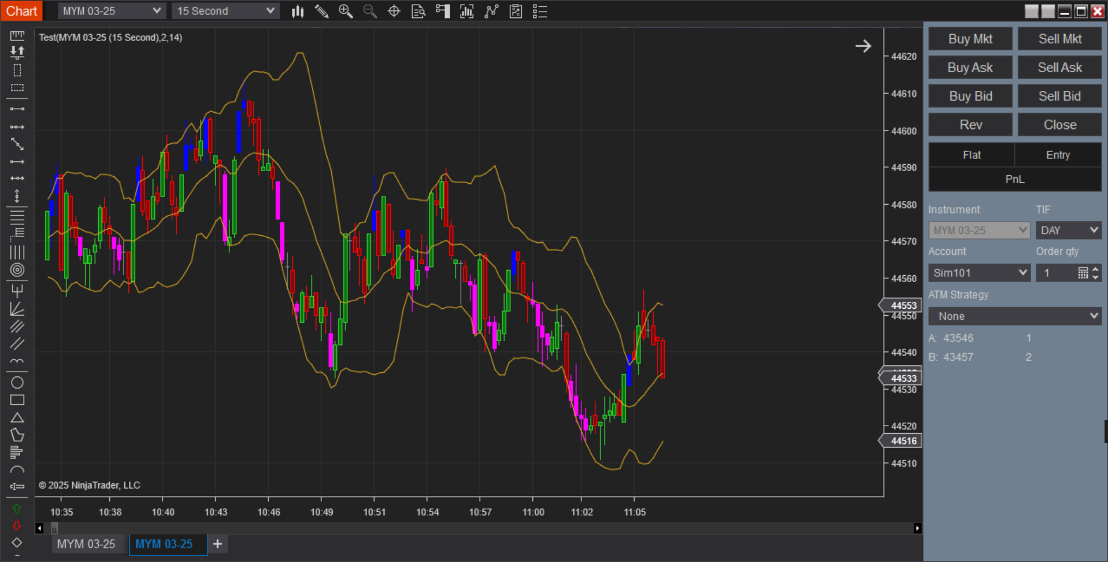Screen dimensions: 1108x562
Task: Switch to the inactive MYM 03-25 tab
Action: pos(86,544)
